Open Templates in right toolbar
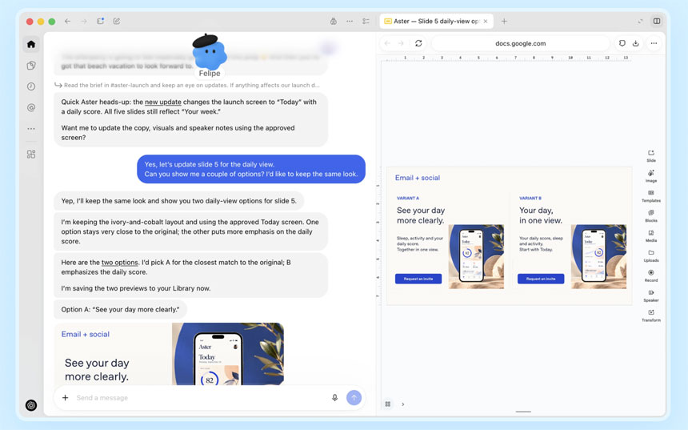The height and width of the screenshot is (430, 688). pos(651,196)
